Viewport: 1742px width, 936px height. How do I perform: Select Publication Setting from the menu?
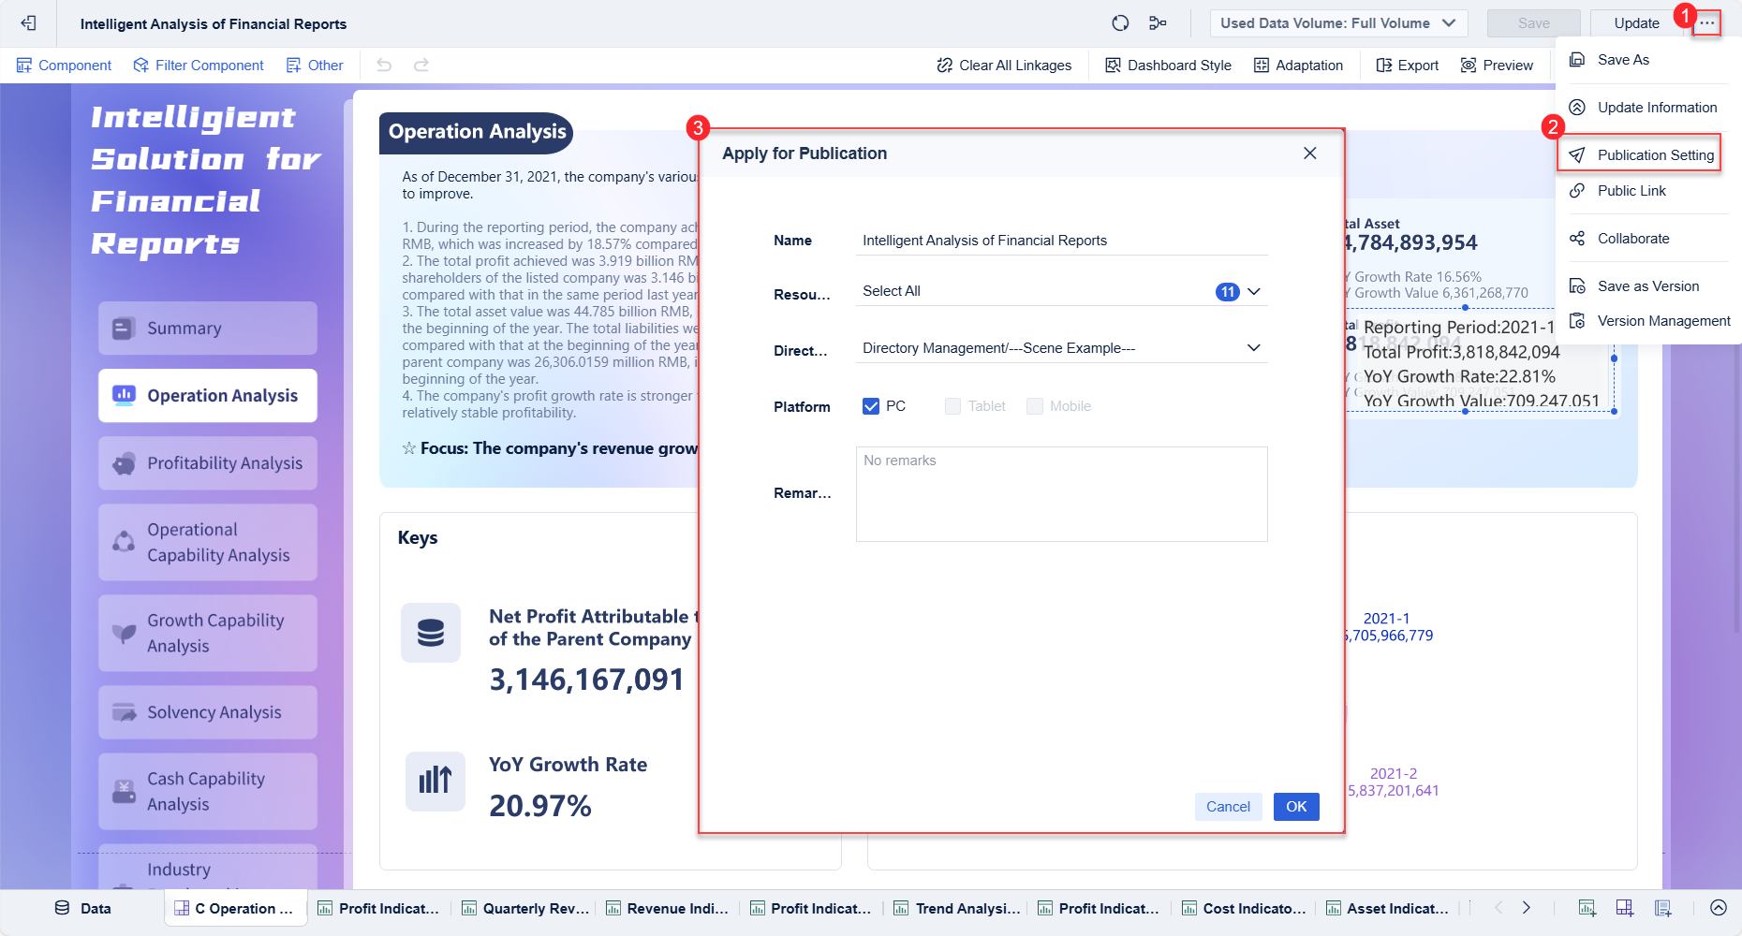[x=1655, y=155]
